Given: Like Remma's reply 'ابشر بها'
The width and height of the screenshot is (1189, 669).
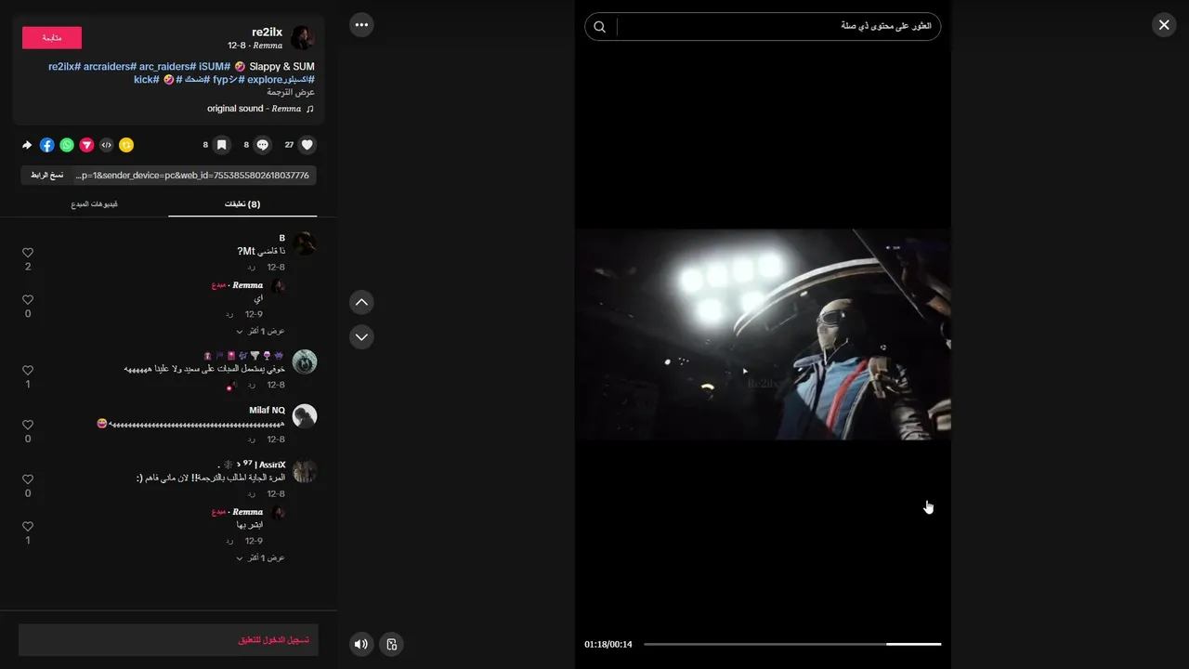Looking at the screenshot, I should (28, 527).
